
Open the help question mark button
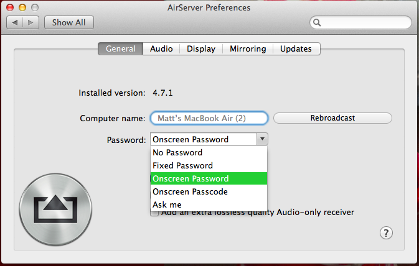(386, 233)
